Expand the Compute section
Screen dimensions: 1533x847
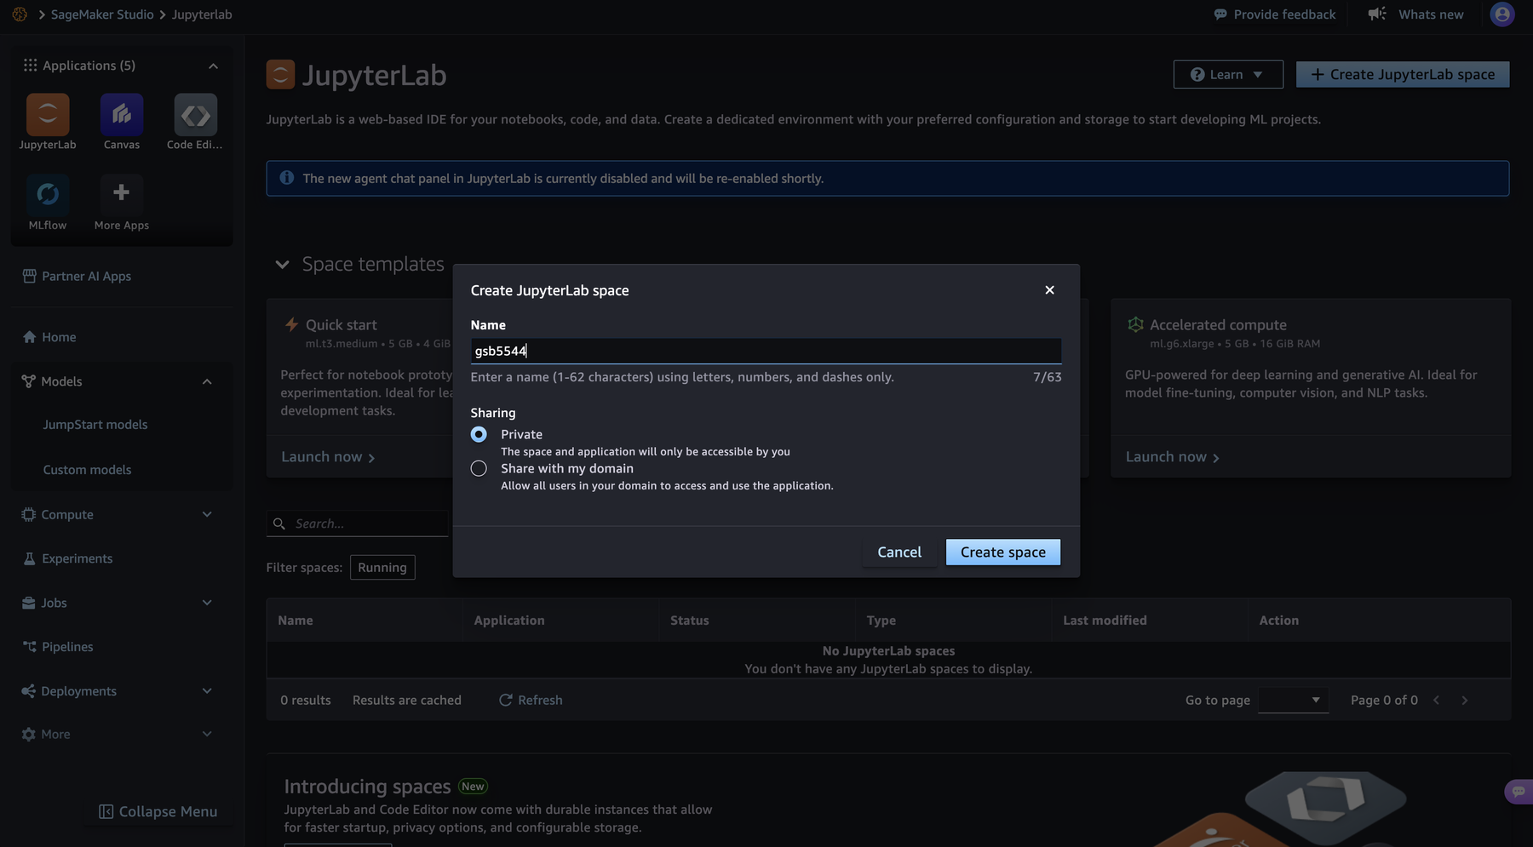pyautogui.click(x=207, y=514)
